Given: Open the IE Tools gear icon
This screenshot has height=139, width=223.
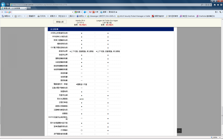Looking at the screenshot, I should click(221, 5).
